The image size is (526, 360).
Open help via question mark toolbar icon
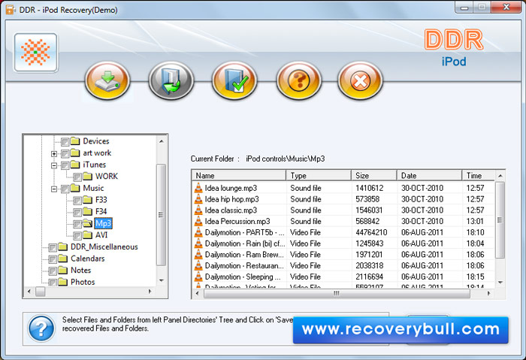point(298,81)
